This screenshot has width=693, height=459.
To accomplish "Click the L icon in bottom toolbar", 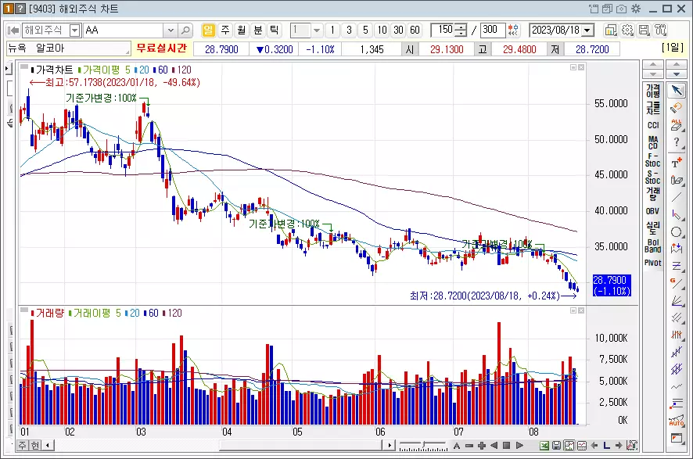I will 606,445.
